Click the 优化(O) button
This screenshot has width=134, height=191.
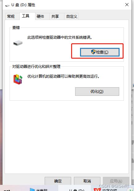point(97,92)
